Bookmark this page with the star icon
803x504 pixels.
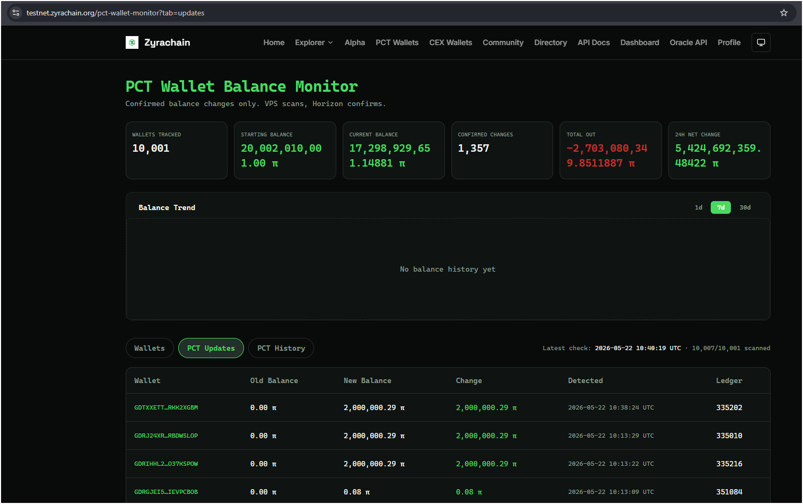(x=784, y=13)
